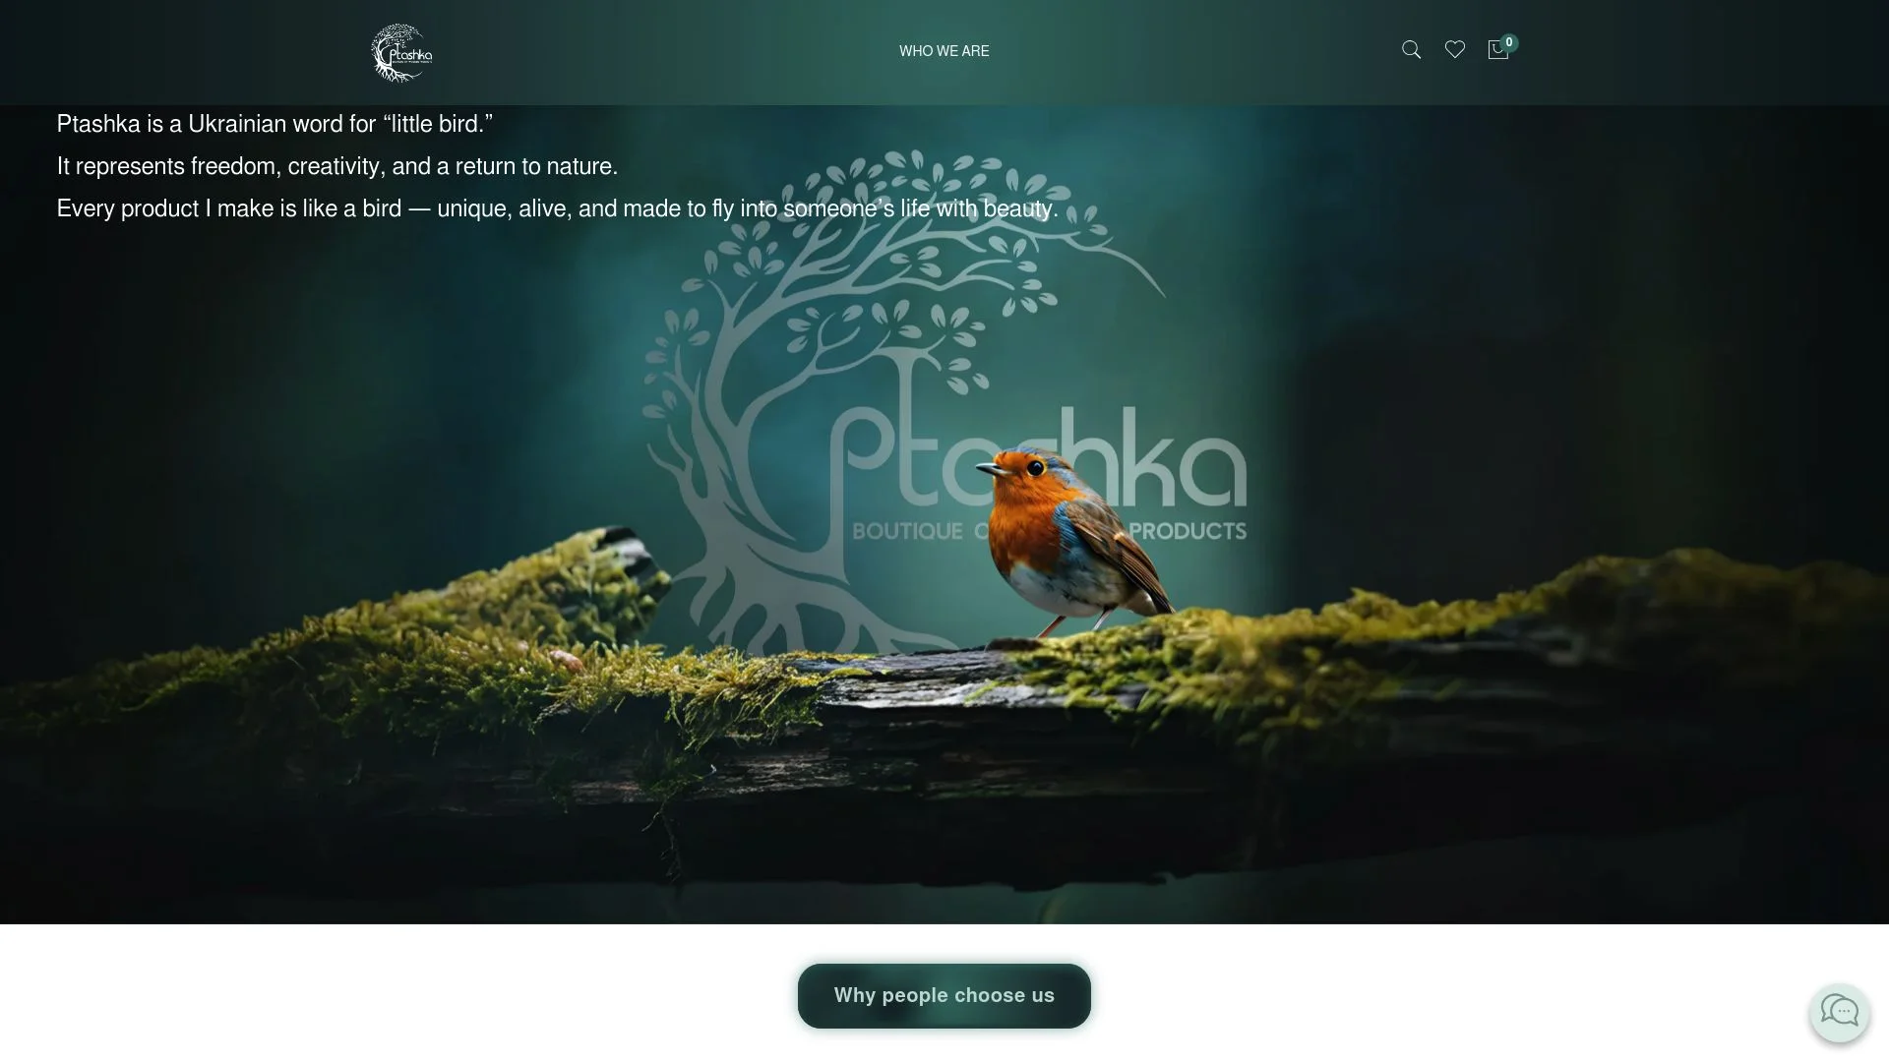Open the wishlist heart icon
Screen dimensions: 1889x1062
(x=1455, y=50)
